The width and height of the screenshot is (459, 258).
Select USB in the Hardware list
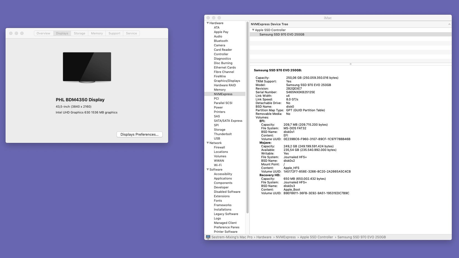[x=217, y=138]
